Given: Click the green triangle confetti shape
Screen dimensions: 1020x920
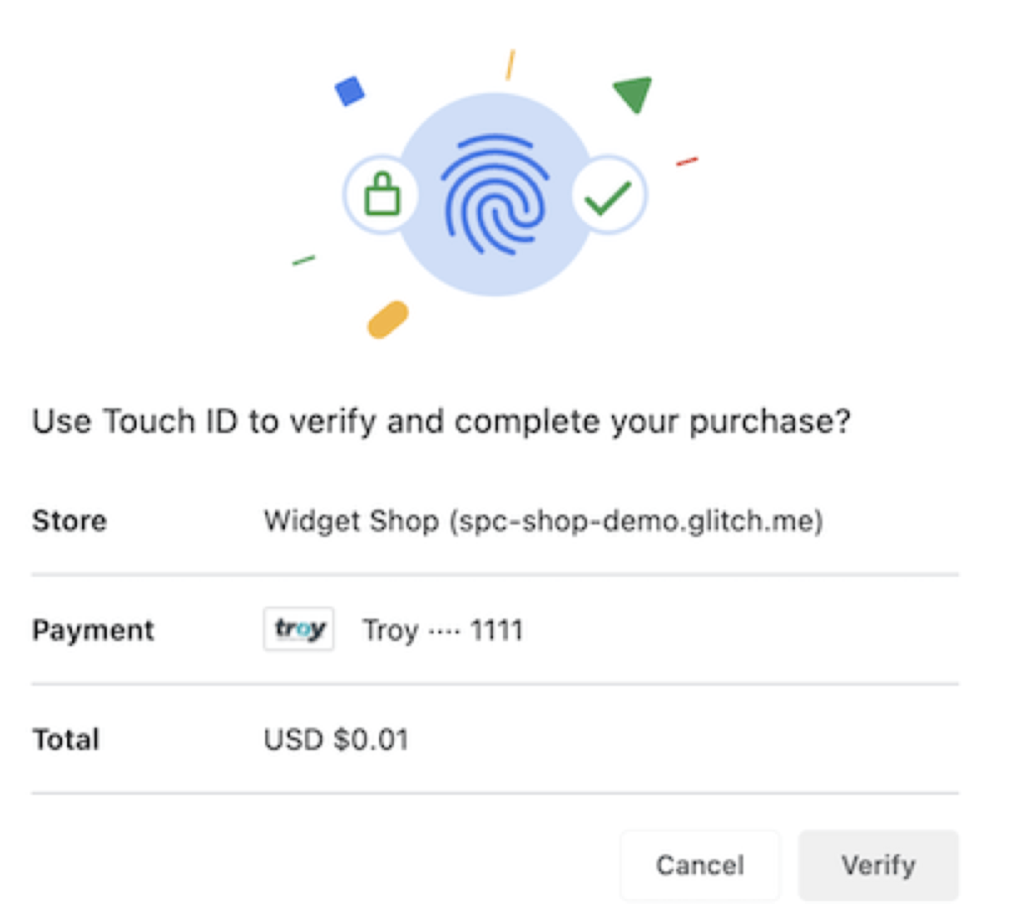Looking at the screenshot, I should (x=633, y=93).
